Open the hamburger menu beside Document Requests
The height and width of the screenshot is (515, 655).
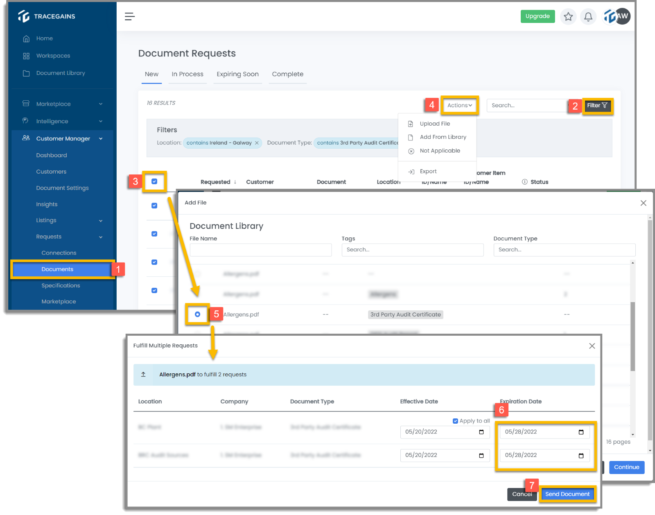tap(130, 16)
